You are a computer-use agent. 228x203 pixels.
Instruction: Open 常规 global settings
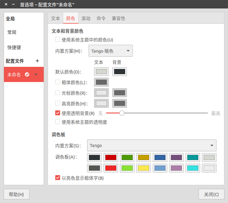(x=12, y=32)
